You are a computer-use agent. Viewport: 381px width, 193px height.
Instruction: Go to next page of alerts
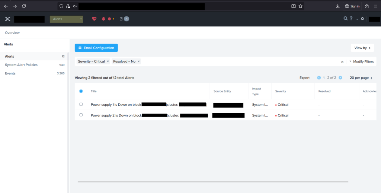click(340, 77)
